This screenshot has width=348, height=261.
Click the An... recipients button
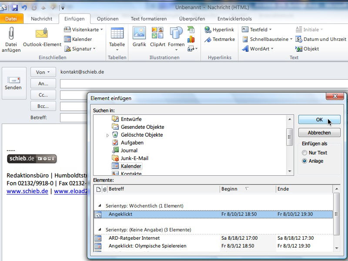click(x=43, y=84)
